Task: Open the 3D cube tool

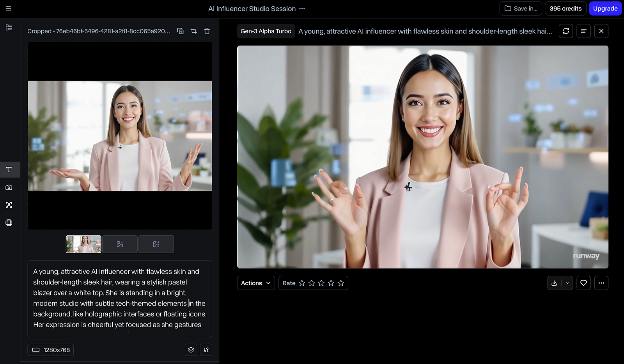Action: [9, 223]
